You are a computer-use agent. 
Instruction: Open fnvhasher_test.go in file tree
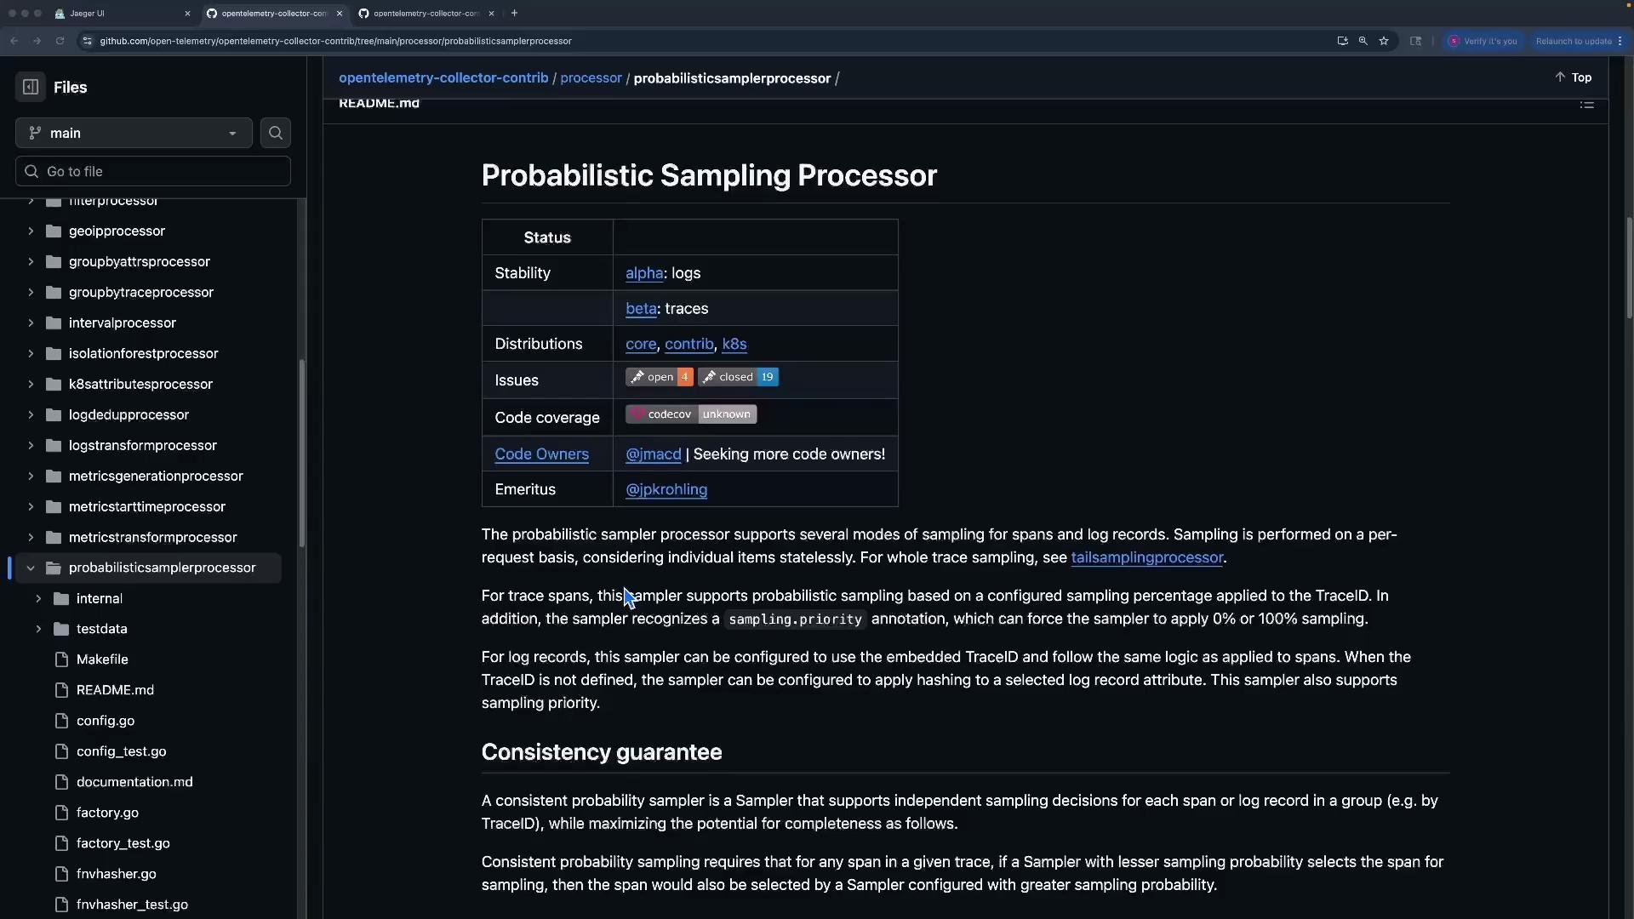(132, 905)
